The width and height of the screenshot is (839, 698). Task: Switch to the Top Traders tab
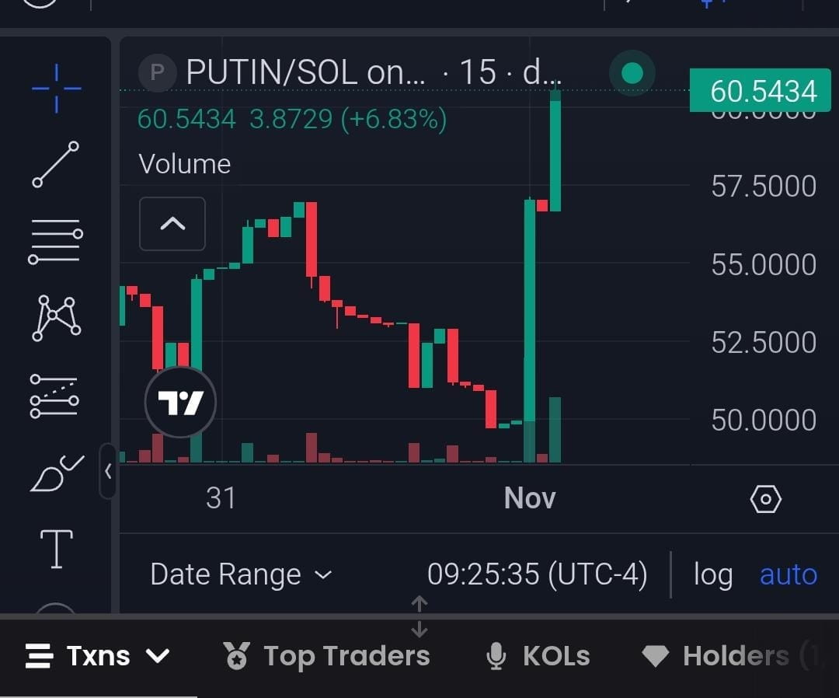pyautogui.click(x=326, y=656)
